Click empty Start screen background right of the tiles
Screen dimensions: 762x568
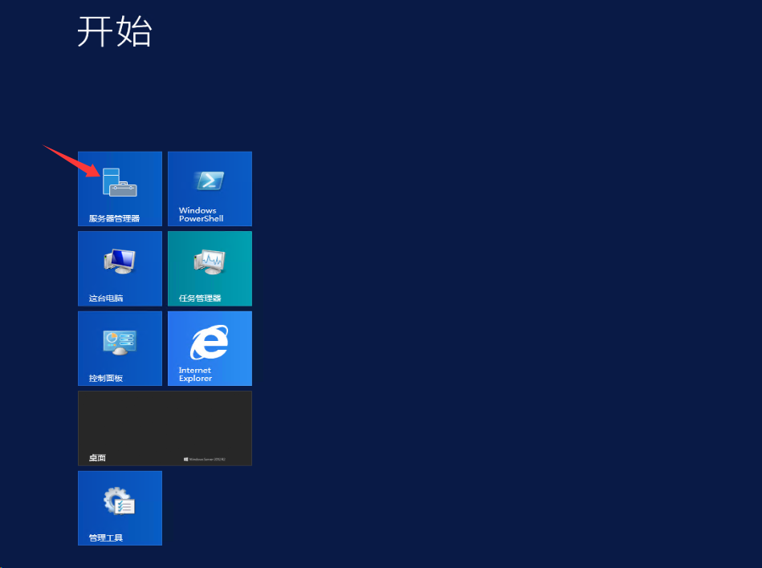(x=498, y=321)
